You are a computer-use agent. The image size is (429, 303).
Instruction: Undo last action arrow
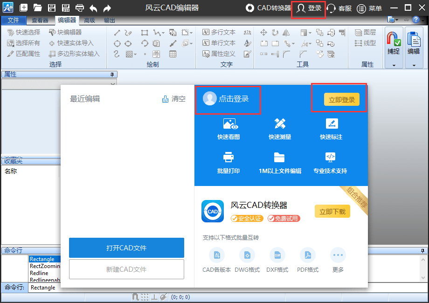click(93, 8)
